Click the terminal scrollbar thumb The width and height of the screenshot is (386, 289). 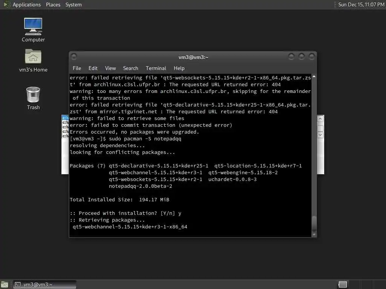(x=314, y=224)
